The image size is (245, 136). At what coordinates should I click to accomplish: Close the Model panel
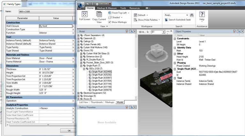tap(135, 31)
